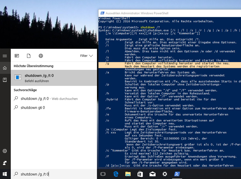Click the magnifier icon in search box

(x=16, y=174)
